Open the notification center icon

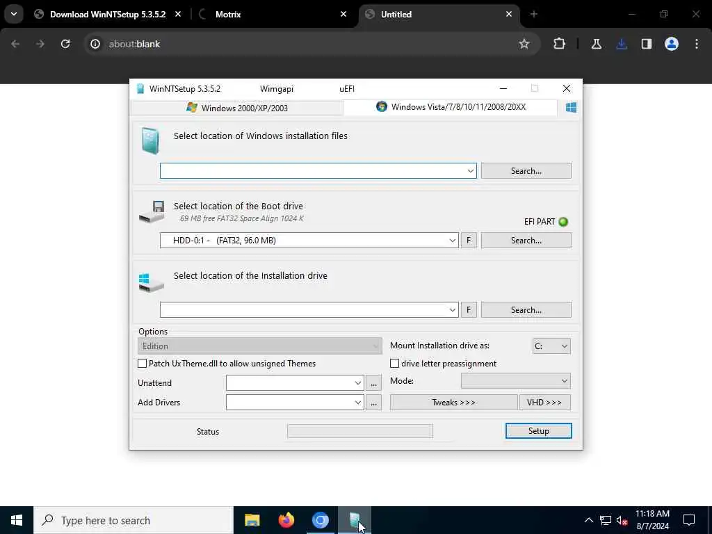tap(689, 520)
